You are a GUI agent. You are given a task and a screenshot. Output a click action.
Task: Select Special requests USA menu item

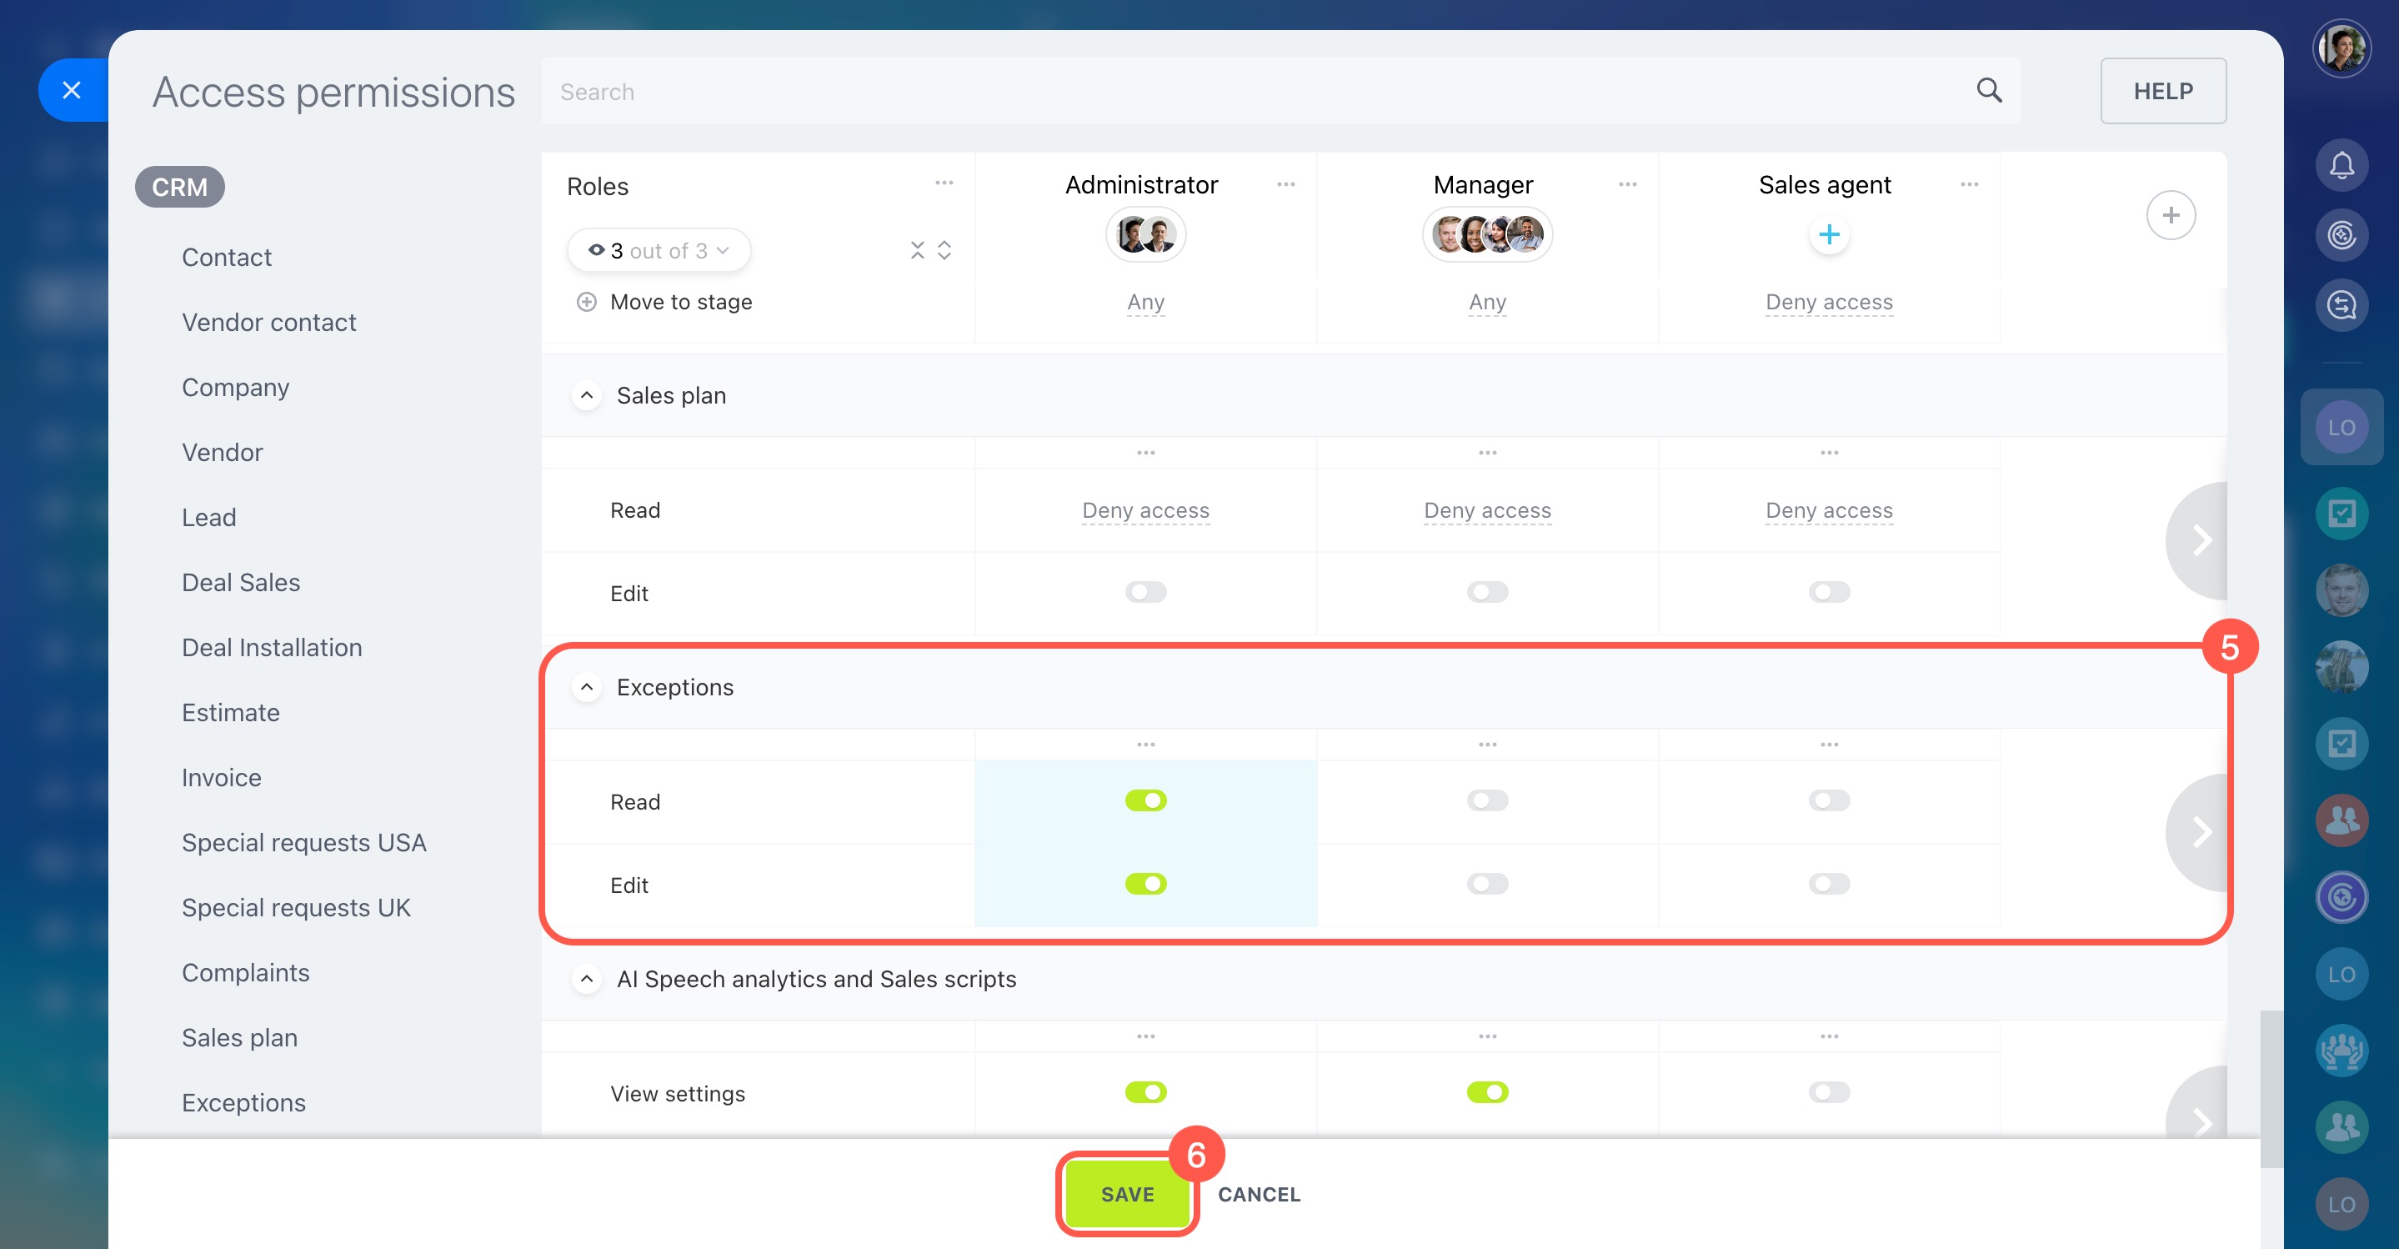(x=303, y=842)
